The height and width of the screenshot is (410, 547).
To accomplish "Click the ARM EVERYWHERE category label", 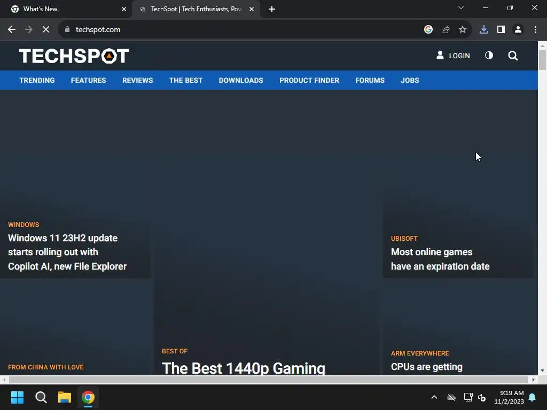I will point(420,353).
